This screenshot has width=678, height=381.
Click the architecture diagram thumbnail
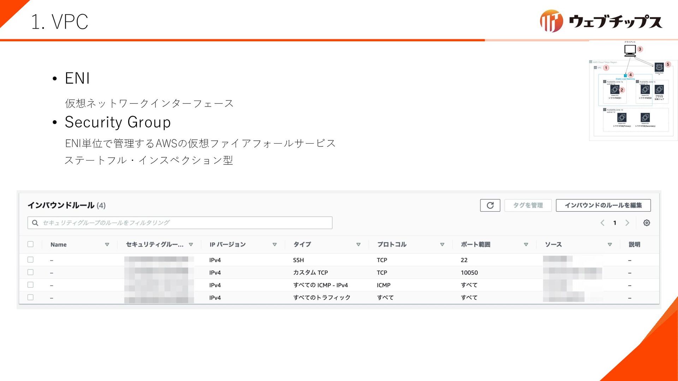633,91
